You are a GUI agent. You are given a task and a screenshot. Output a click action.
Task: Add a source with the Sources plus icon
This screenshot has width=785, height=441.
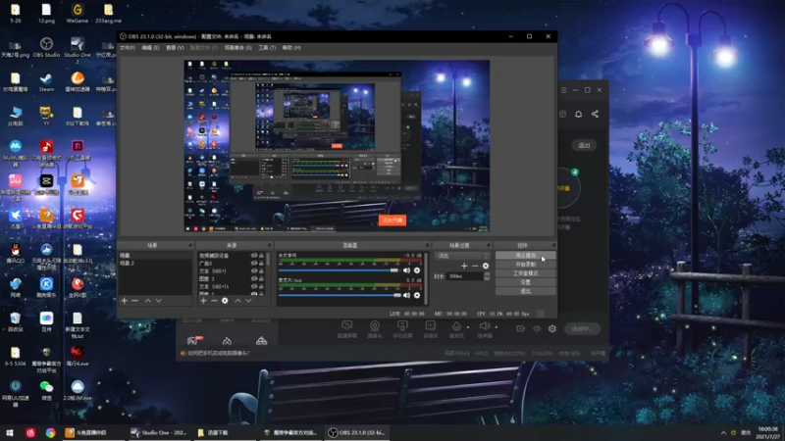pyautogui.click(x=203, y=301)
